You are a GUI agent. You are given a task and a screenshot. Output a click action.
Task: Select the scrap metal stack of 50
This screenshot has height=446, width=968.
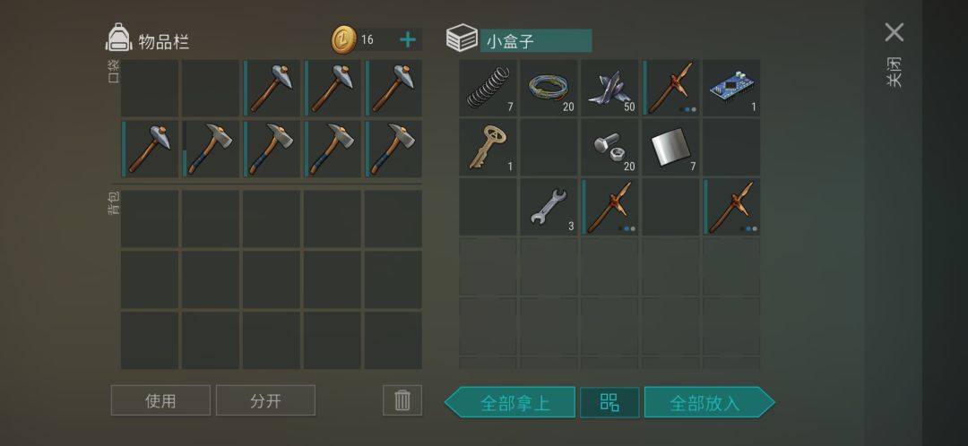click(609, 88)
